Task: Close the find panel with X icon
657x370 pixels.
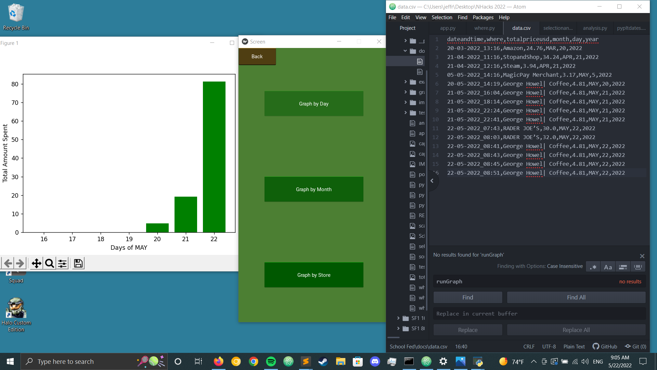Action: click(642, 256)
